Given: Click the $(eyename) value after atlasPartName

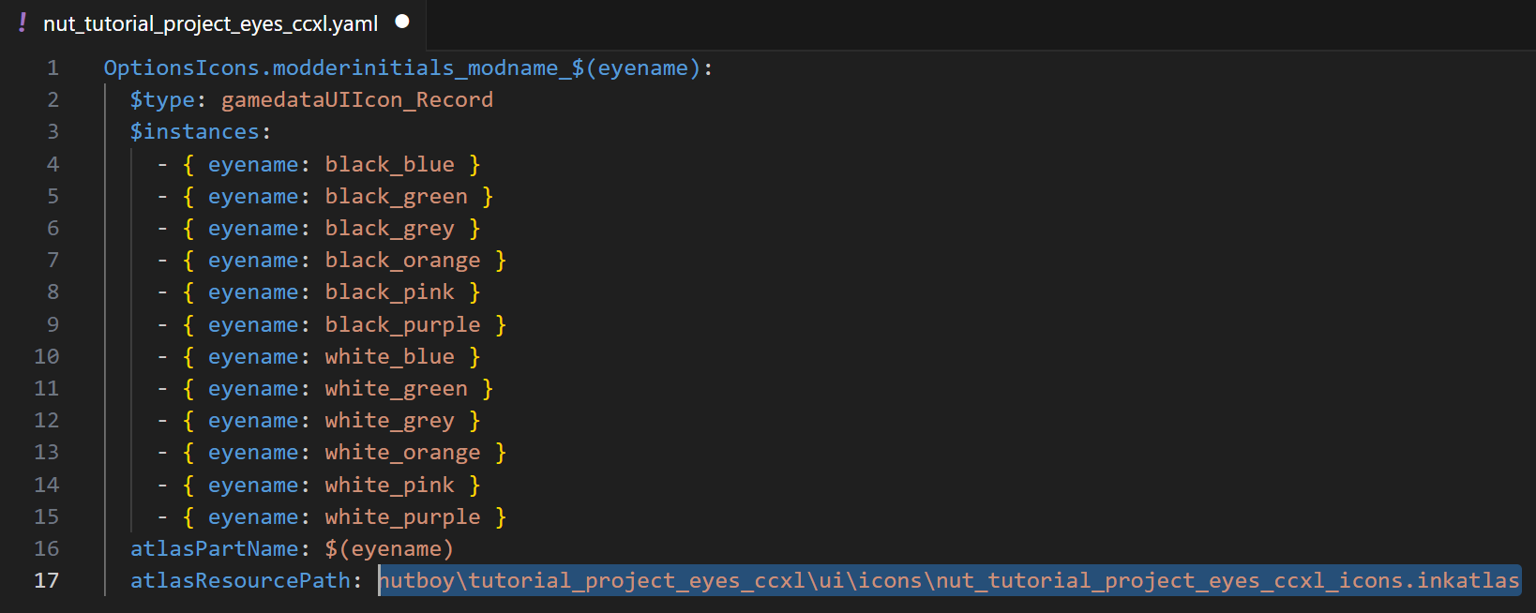Looking at the screenshot, I should point(389,549).
